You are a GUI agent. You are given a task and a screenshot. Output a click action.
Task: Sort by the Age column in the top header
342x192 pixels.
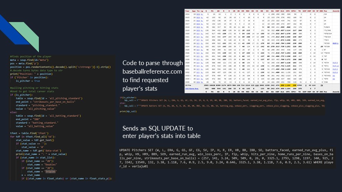tap(194, 11)
